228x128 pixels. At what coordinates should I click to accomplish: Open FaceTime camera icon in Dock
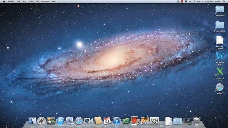click(88, 121)
